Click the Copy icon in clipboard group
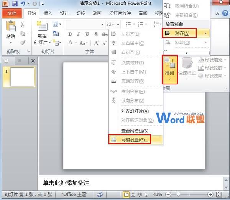Screen dimensions: 230x200 coord(22,33)
